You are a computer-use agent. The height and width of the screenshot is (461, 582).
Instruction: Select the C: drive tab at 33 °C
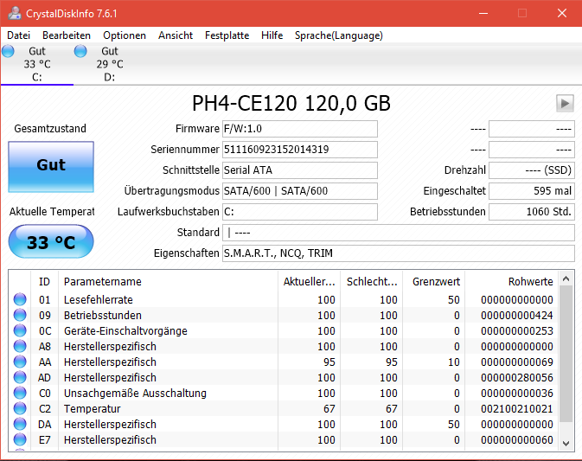pos(36,64)
